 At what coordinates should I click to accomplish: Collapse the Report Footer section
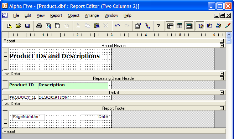[x=222, y=108]
